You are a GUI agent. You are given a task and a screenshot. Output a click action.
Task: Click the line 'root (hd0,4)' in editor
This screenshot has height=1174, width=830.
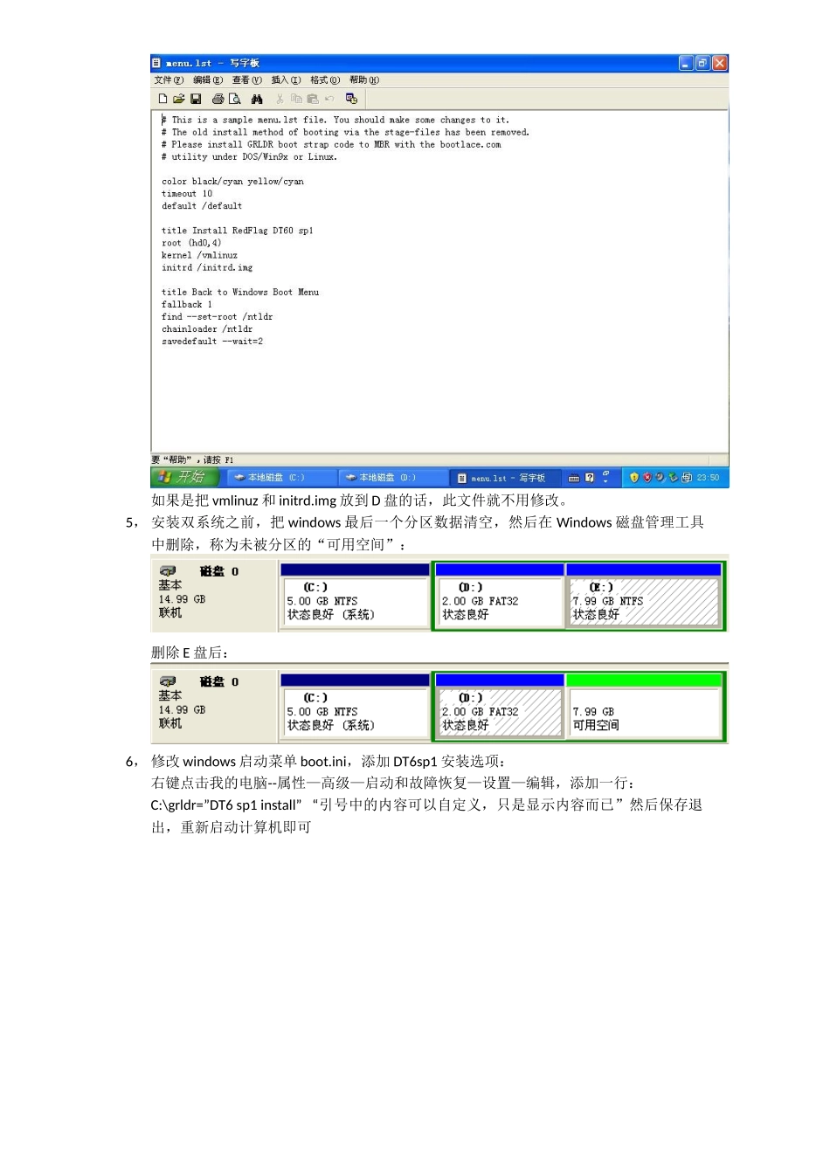pos(191,243)
